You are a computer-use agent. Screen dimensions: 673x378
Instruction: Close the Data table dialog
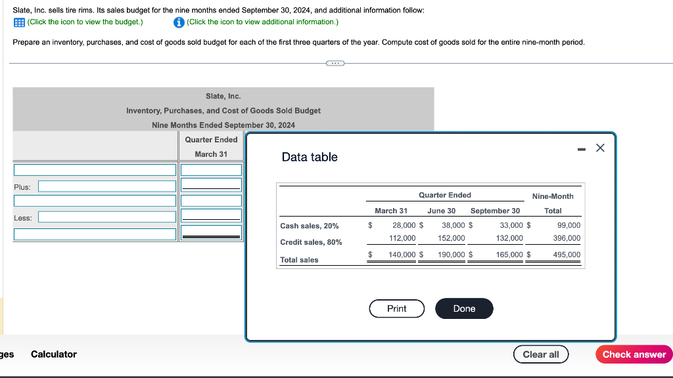600,148
